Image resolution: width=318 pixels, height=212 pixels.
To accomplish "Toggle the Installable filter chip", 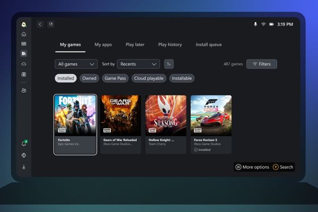I will click(x=182, y=78).
